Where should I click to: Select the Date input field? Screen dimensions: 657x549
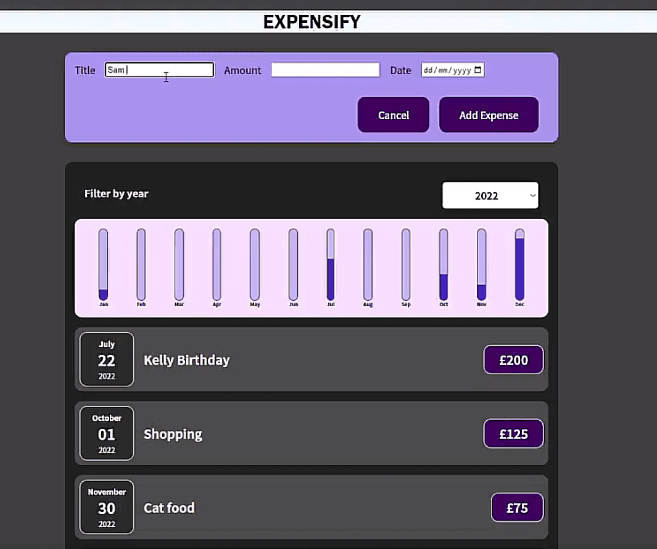447,70
